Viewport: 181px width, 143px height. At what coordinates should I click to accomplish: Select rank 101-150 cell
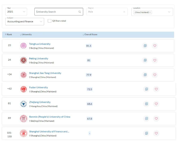(x=9, y=135)
